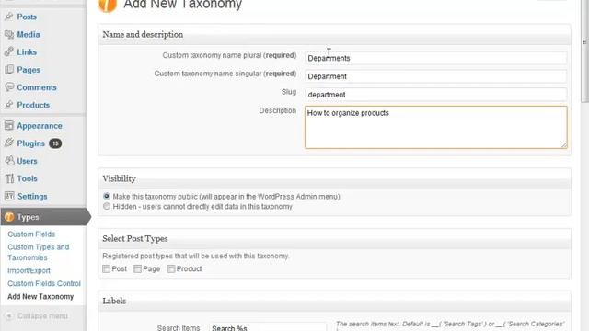Click the Products pushpin icon
The height and width of the screenshot is (331, 589).
9,105
